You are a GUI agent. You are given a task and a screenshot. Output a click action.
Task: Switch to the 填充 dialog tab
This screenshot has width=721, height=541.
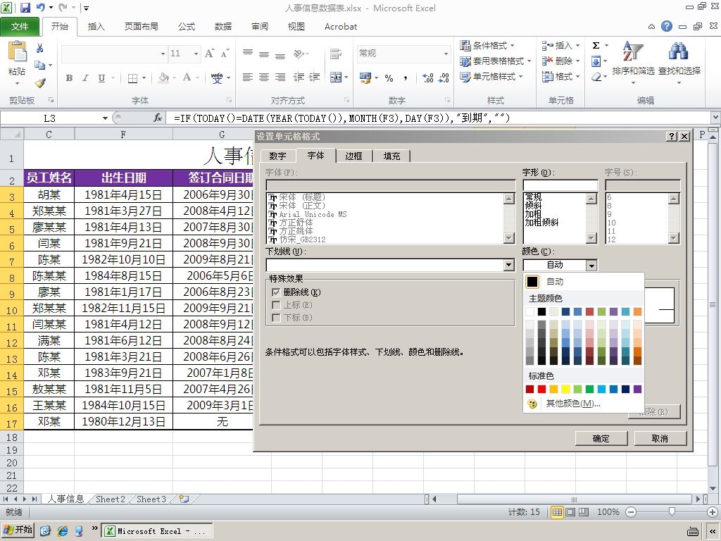[x=391, y=156]
